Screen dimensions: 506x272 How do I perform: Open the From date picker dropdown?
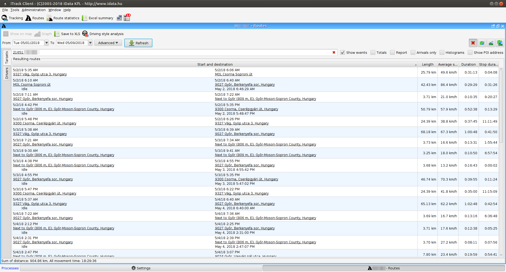[47, 43]
